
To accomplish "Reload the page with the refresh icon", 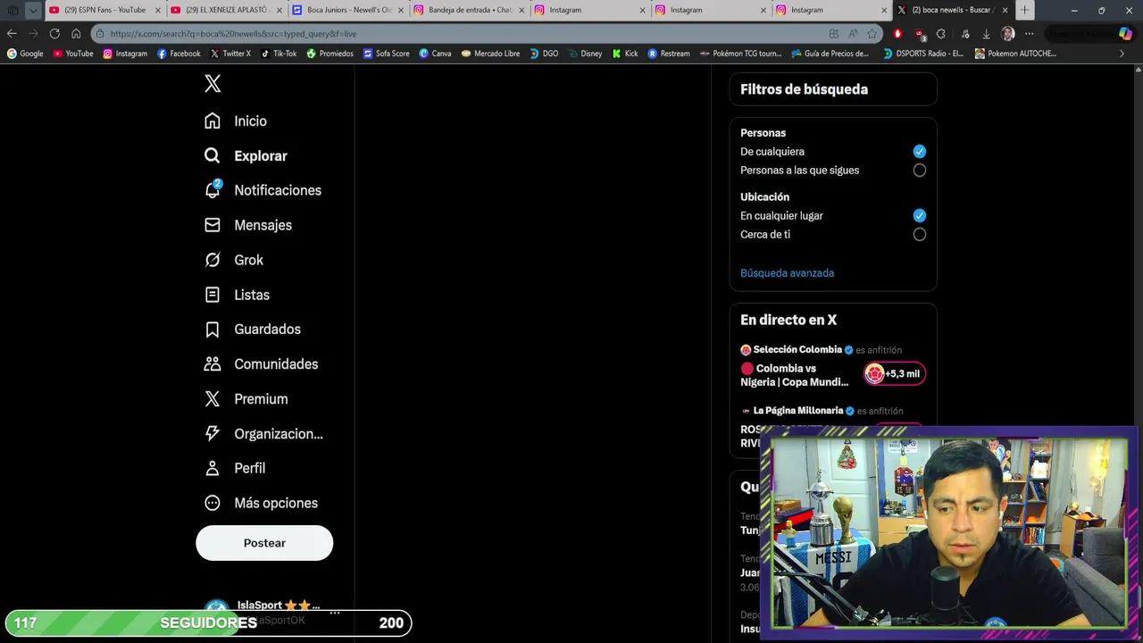I will point(54,34).
